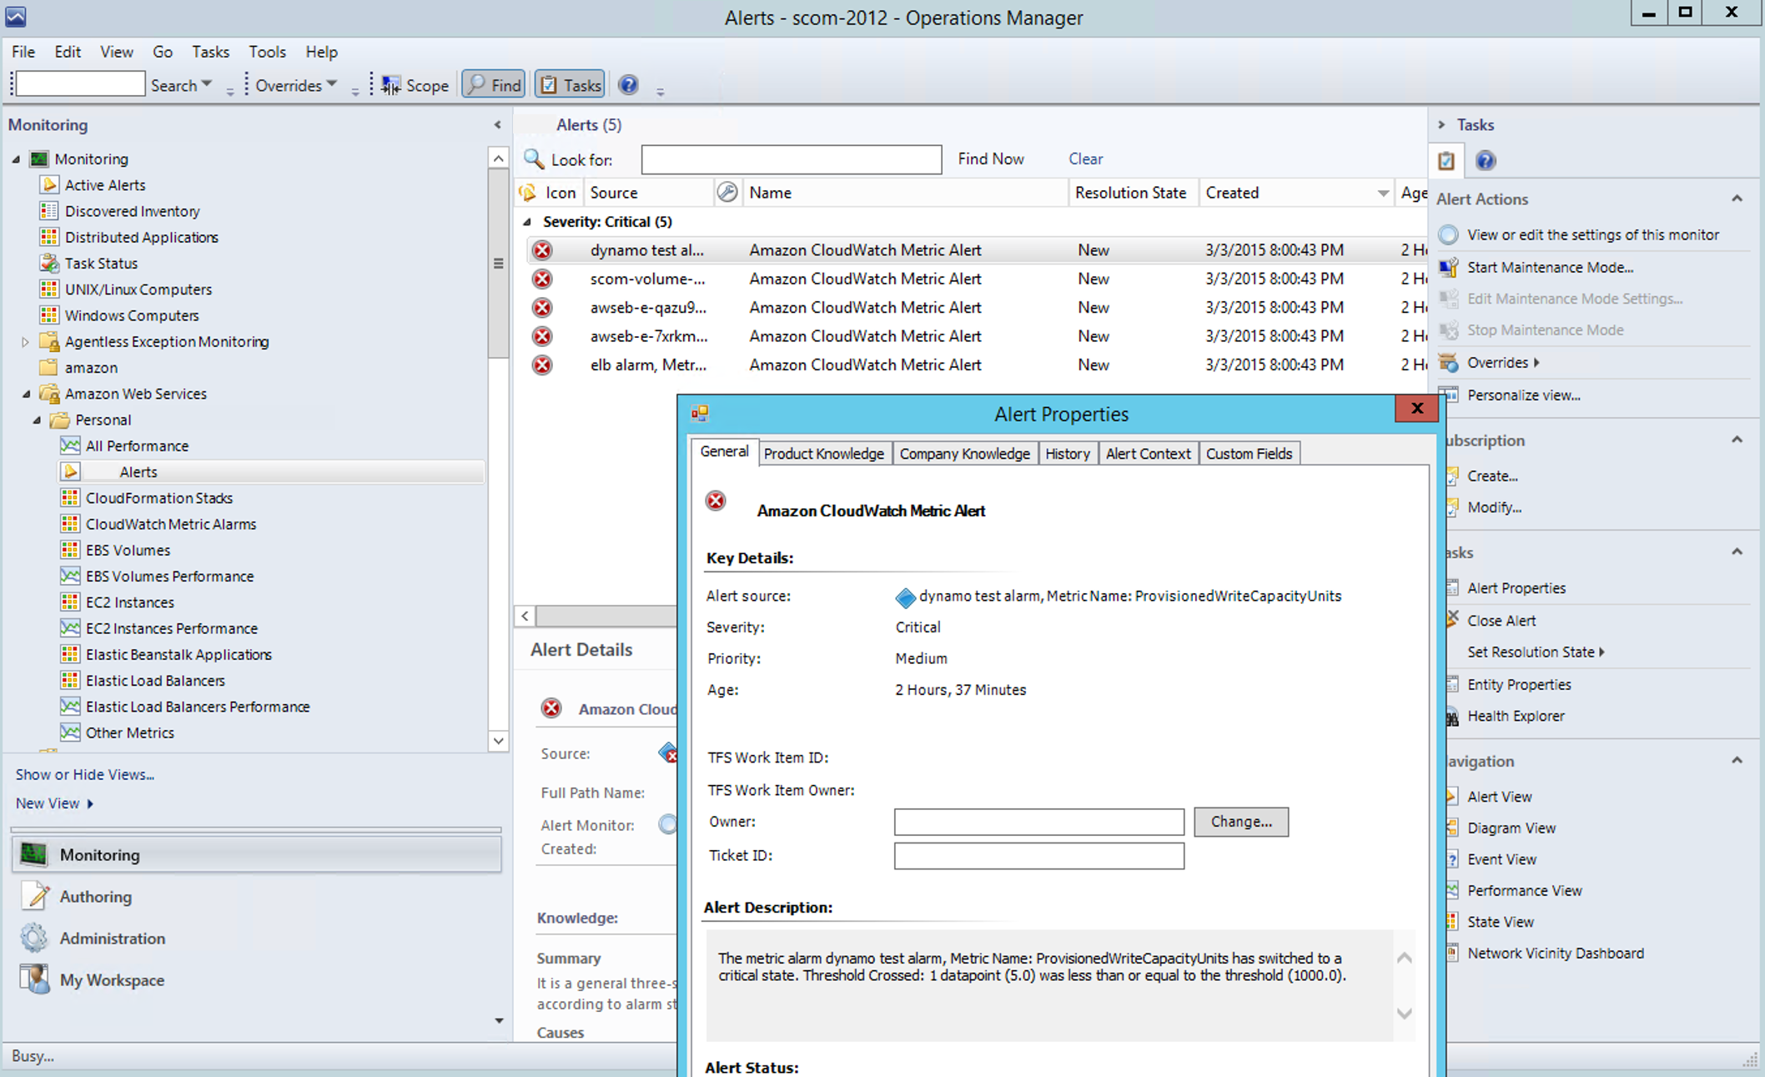Viewport: 1765px width, 1077px height.
Task: Collapse the Severity: Critical group
Action: click(x=527, y=222)
